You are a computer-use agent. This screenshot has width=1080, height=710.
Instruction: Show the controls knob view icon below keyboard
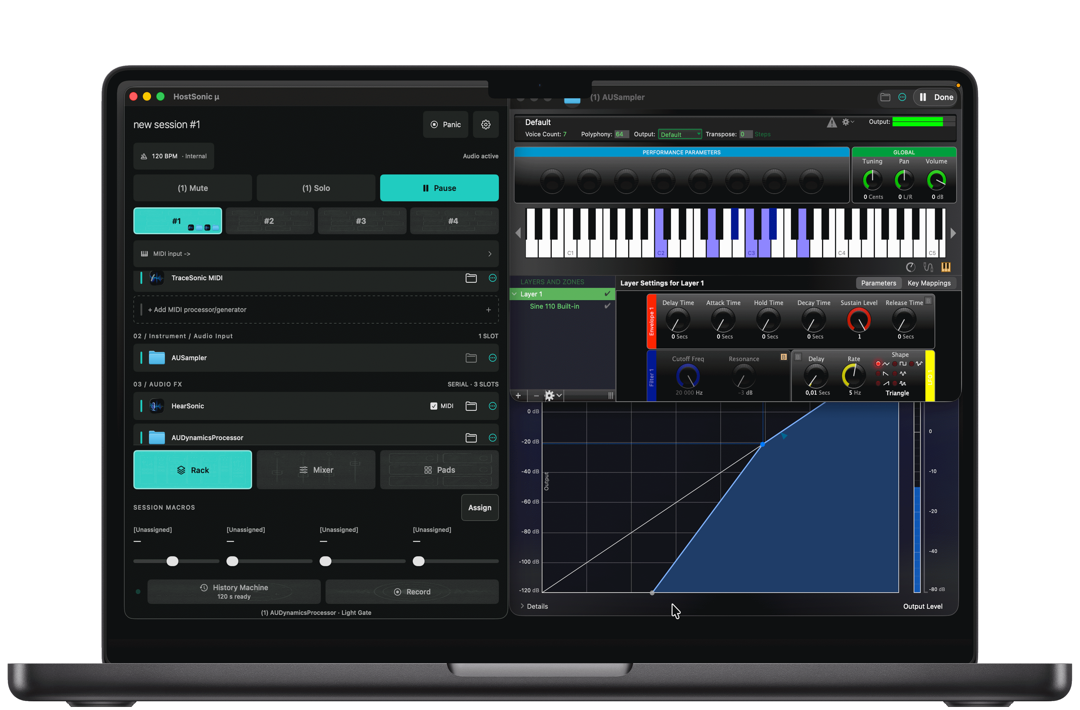910,267
